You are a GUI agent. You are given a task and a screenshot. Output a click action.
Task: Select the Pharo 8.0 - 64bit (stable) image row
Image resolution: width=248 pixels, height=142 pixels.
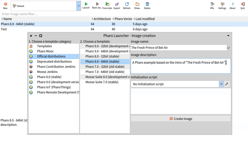click(x=124, y=24)
